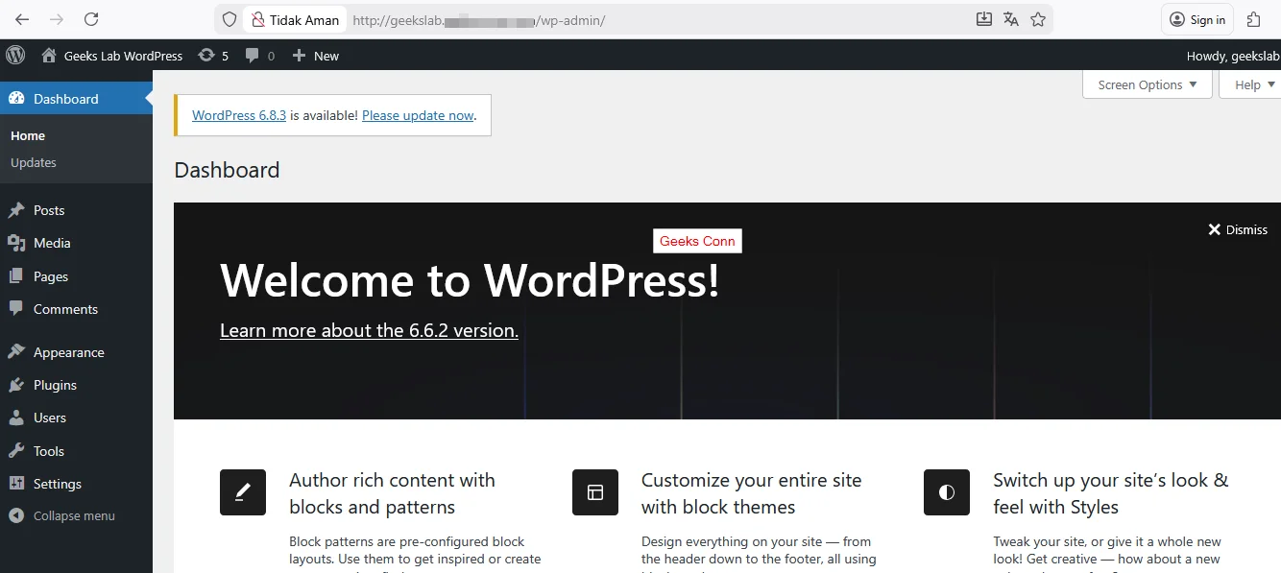
Task: Click the Plugins plug icon
Action: click(x=17, y=384)
